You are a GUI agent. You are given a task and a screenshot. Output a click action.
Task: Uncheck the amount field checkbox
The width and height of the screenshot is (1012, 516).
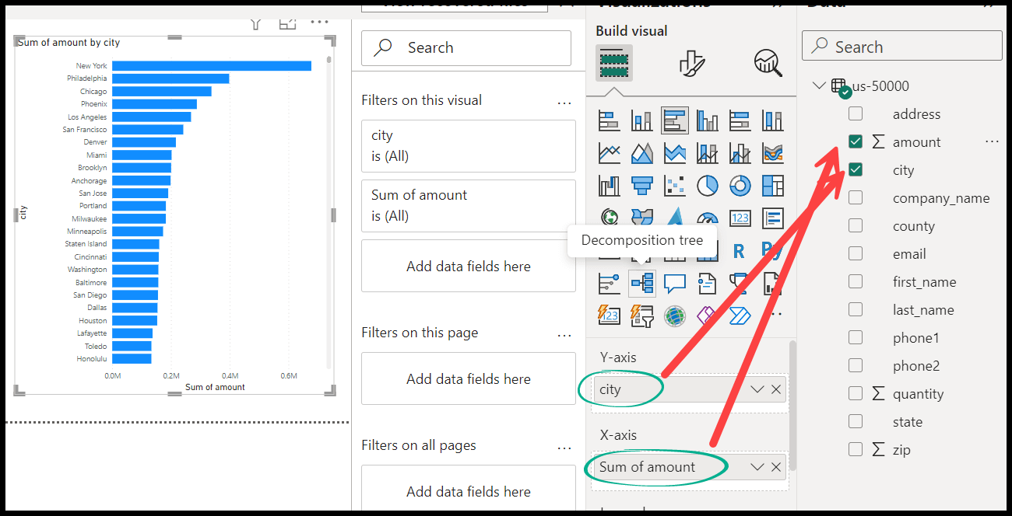click(856, 141)
